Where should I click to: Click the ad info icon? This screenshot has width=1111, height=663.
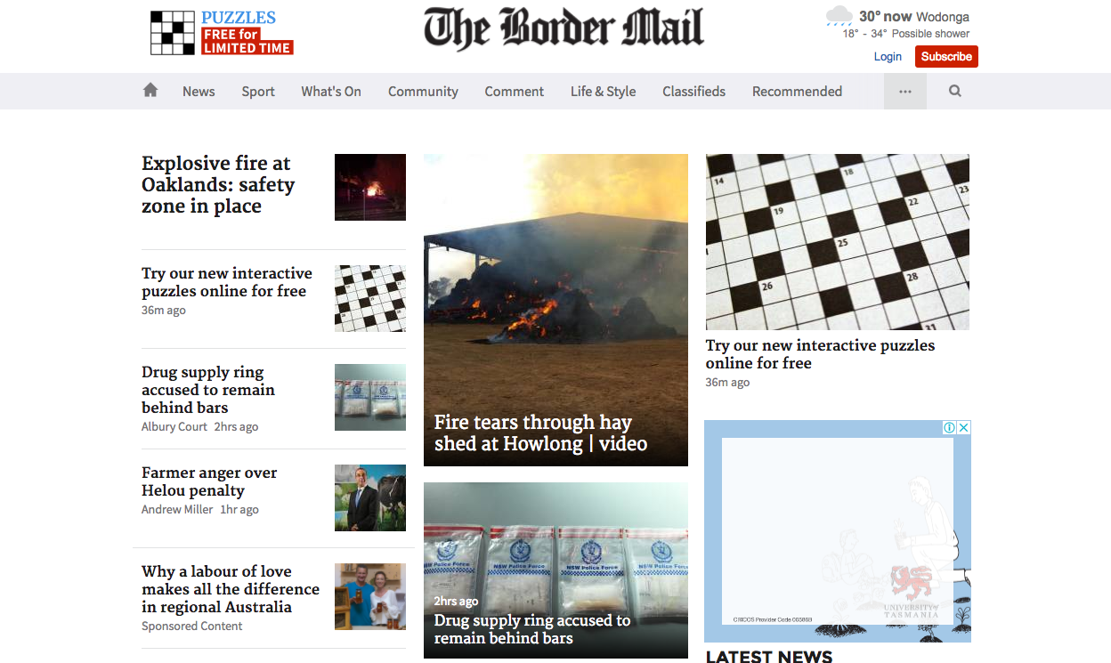click(949, 427)
